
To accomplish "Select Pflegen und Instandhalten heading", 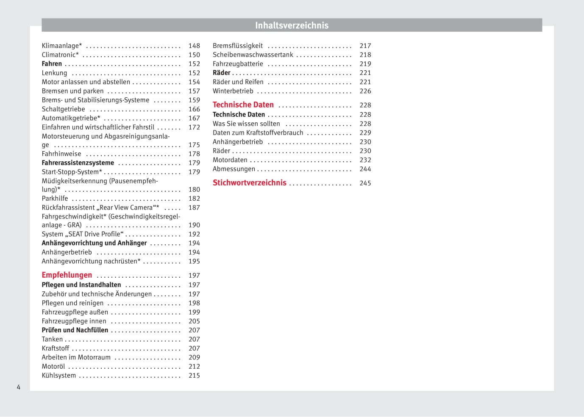I will [x=81, y=285].
